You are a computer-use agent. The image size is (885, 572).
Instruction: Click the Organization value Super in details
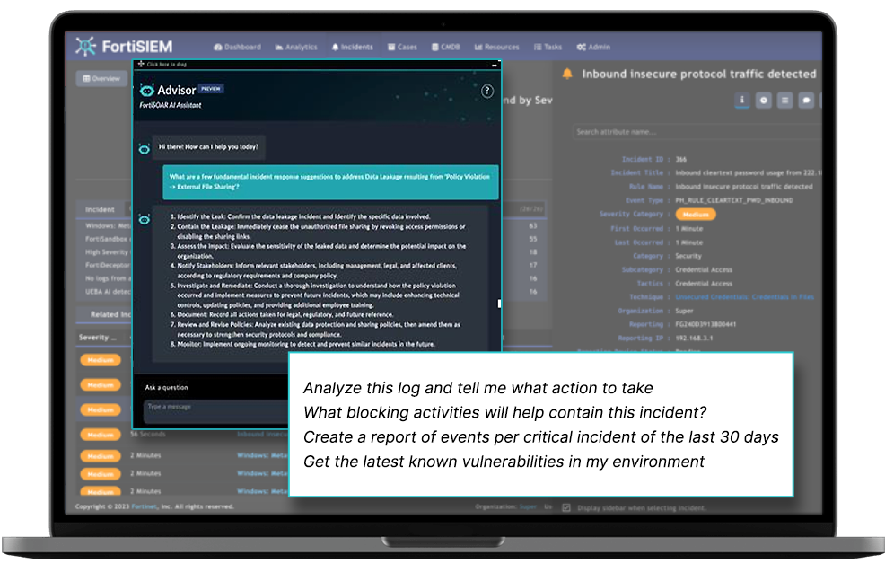[684, 311]
